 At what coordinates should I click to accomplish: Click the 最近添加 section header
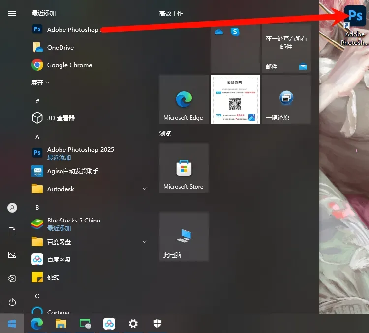point(44,13)
